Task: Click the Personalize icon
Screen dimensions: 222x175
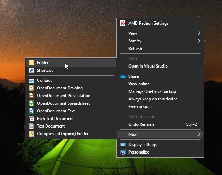Action: coord(123,152)
